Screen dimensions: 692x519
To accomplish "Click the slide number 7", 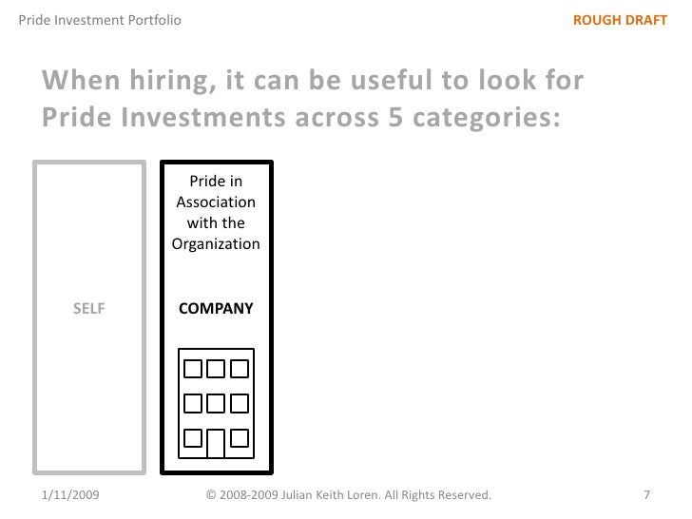I will pos(646,495).
